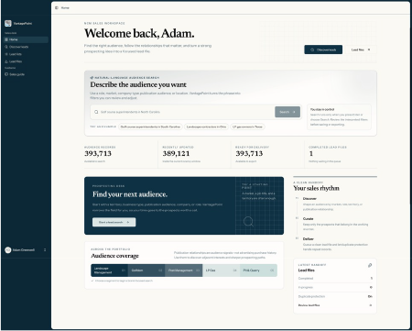Open Lead files in the sidebar
The width and height of the screenshot is (412, 331).
pyautogui.click(x=26, y=61)
